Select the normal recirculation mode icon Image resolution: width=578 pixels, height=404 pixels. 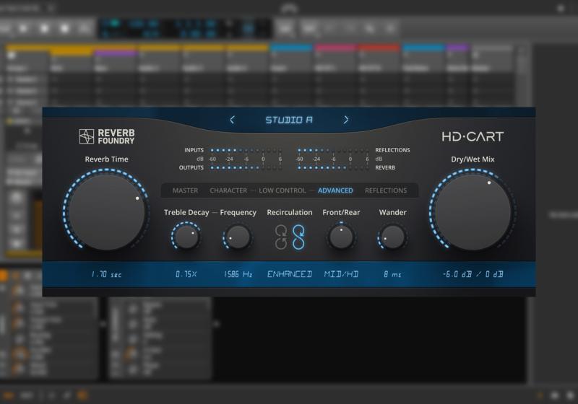281,237
